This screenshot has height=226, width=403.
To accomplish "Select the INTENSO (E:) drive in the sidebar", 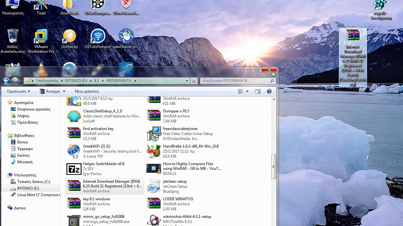I will (x=28, y=188).
